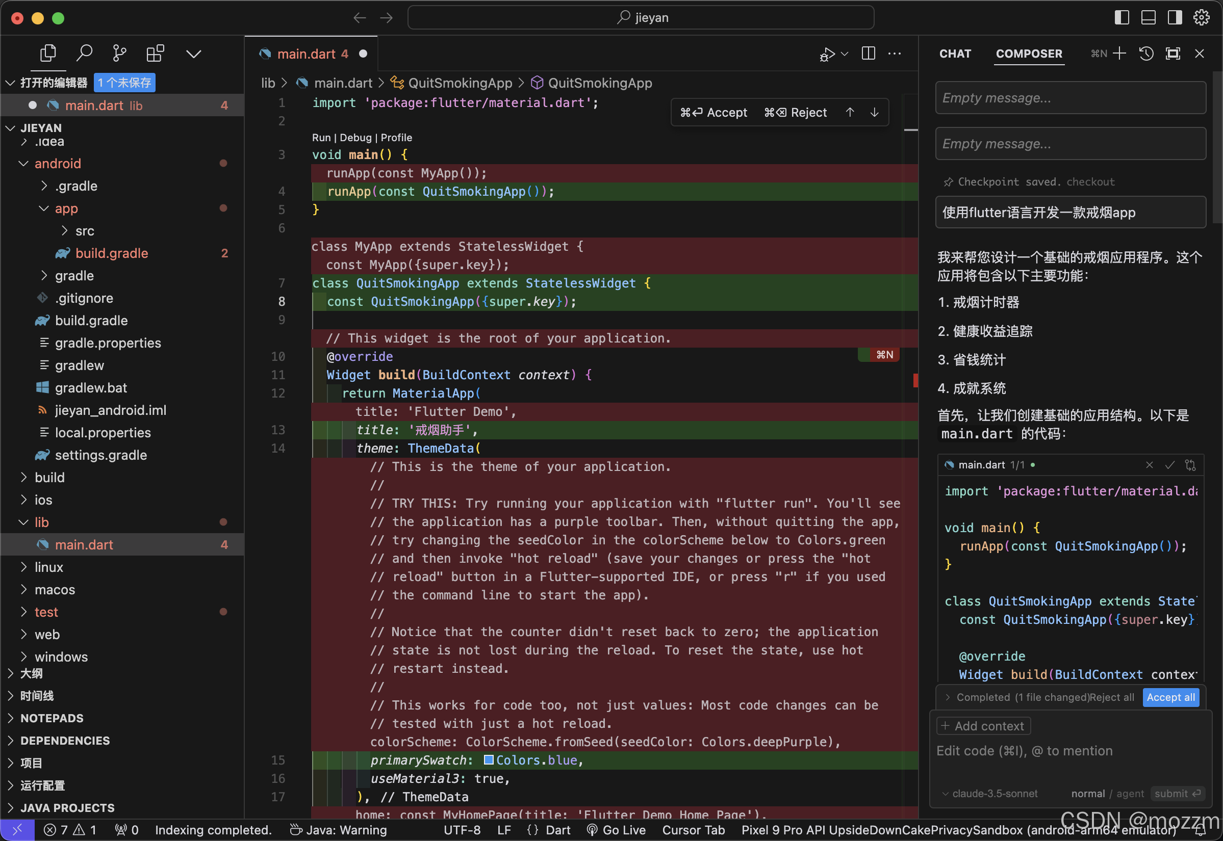Switch mode to agent
This screenshot has height=841, width=1223.
(1130, 794)
